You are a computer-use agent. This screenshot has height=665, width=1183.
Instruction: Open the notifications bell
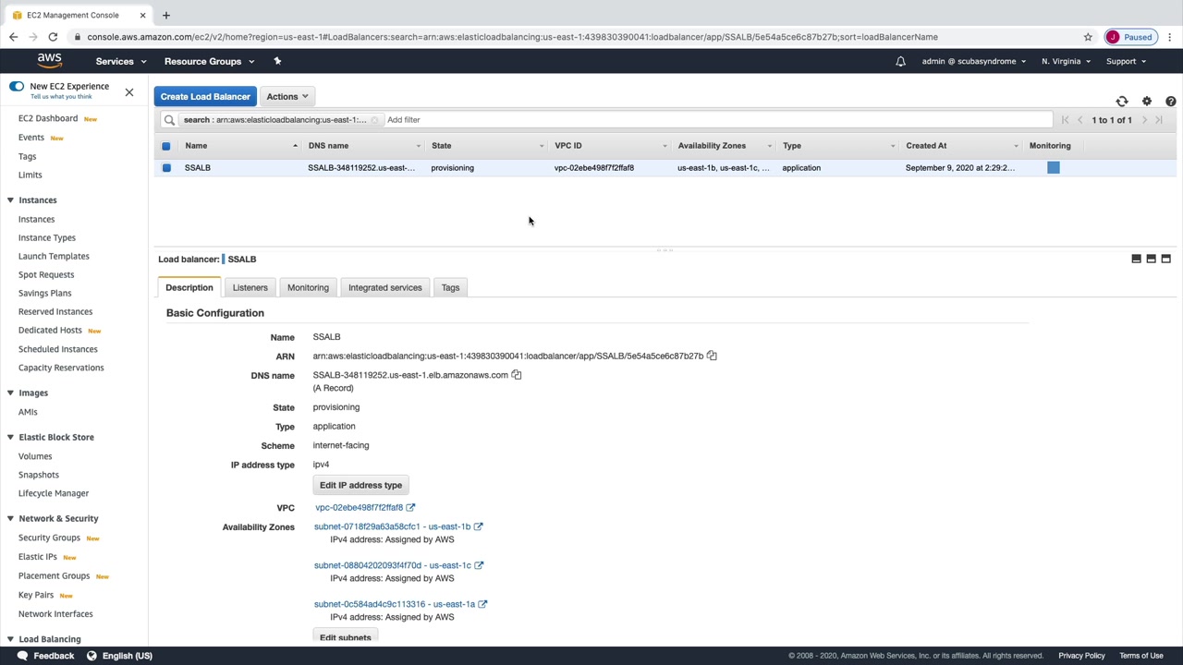[x=900, y=61]
